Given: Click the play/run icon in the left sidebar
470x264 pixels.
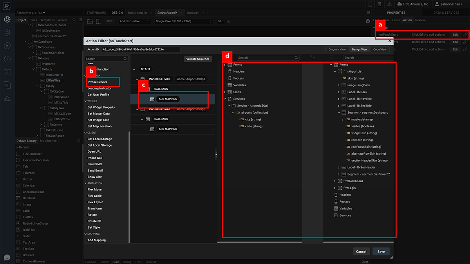Looking at the screenshot, I should (7, 45).
